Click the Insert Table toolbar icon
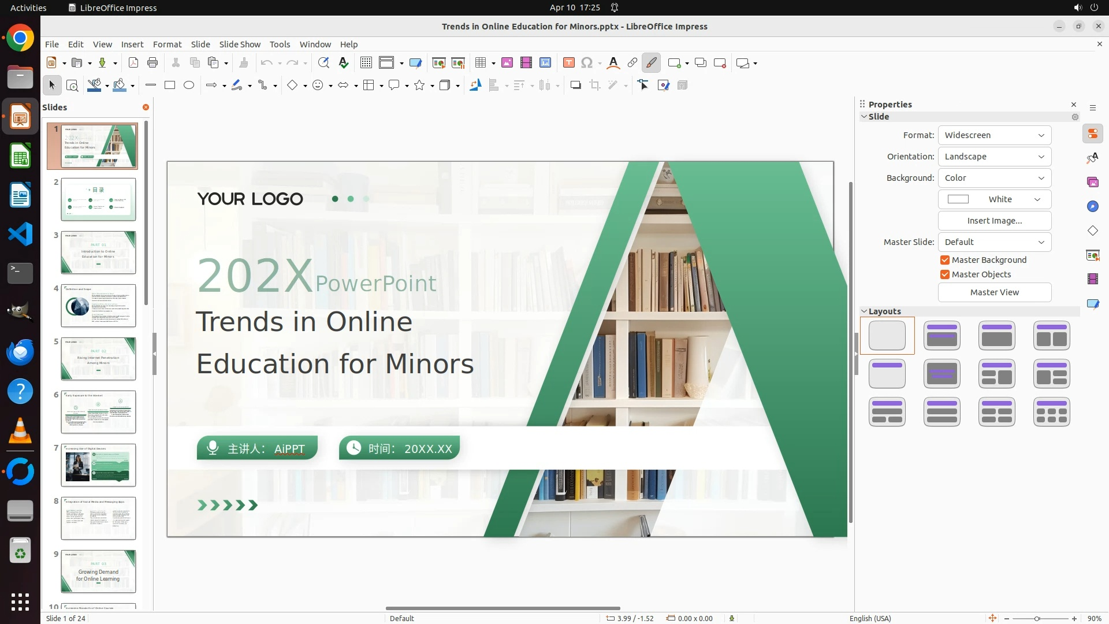The height and width of the screenshot is (624, 1109). click(481, 63)
